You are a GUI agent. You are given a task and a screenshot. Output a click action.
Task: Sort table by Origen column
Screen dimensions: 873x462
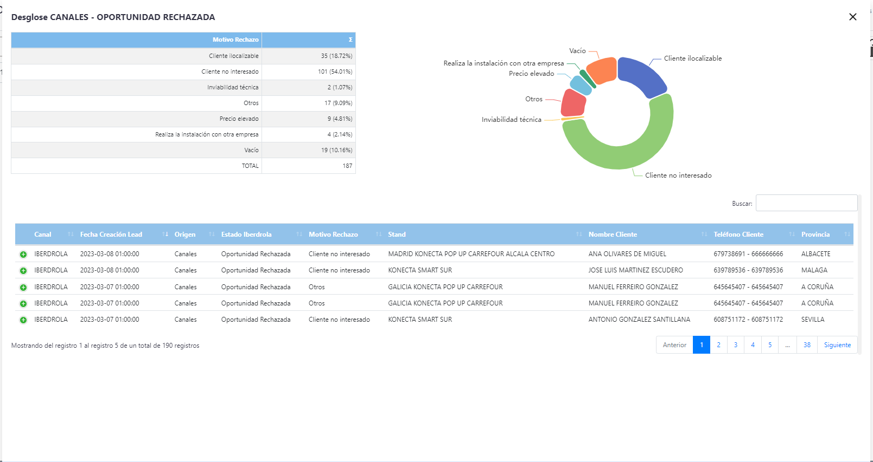coord(194,235)
